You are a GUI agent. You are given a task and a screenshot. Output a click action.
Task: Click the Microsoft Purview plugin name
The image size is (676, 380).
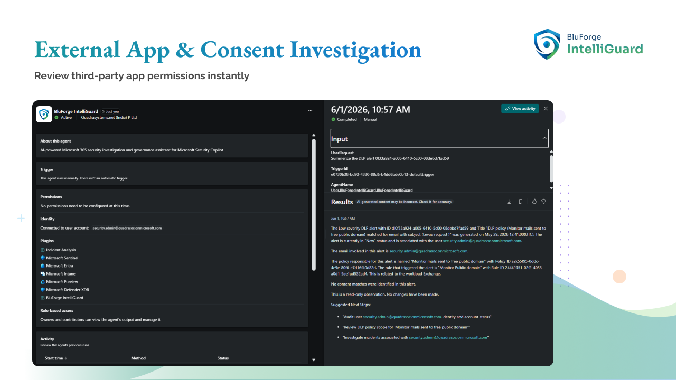tap(62, 282)
